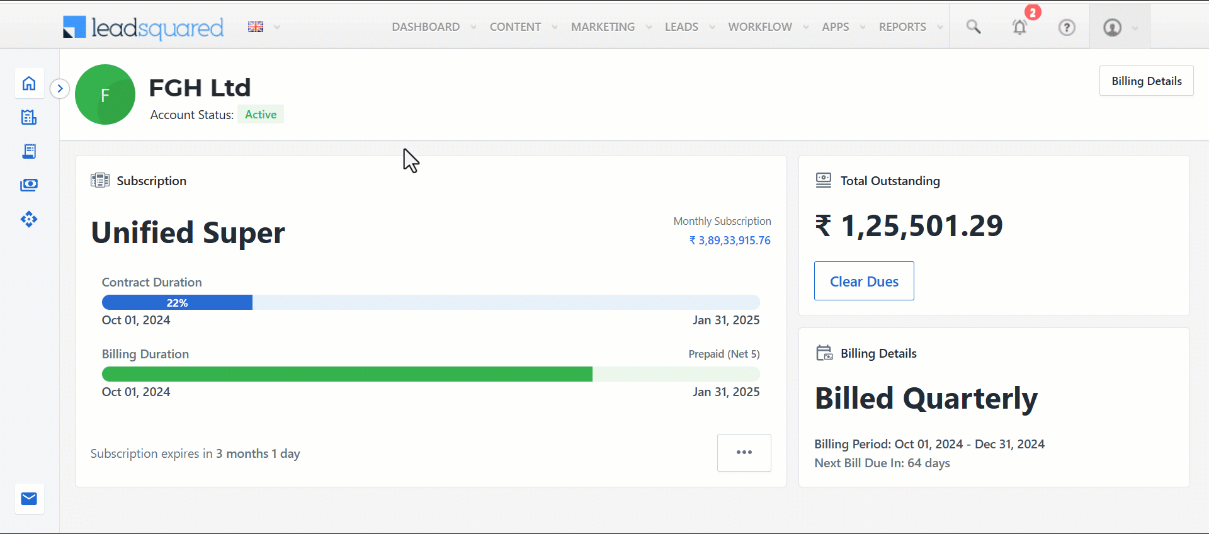Click the green Billing Duration progress bar
1209x534 pixels.
tap(431, 374)
